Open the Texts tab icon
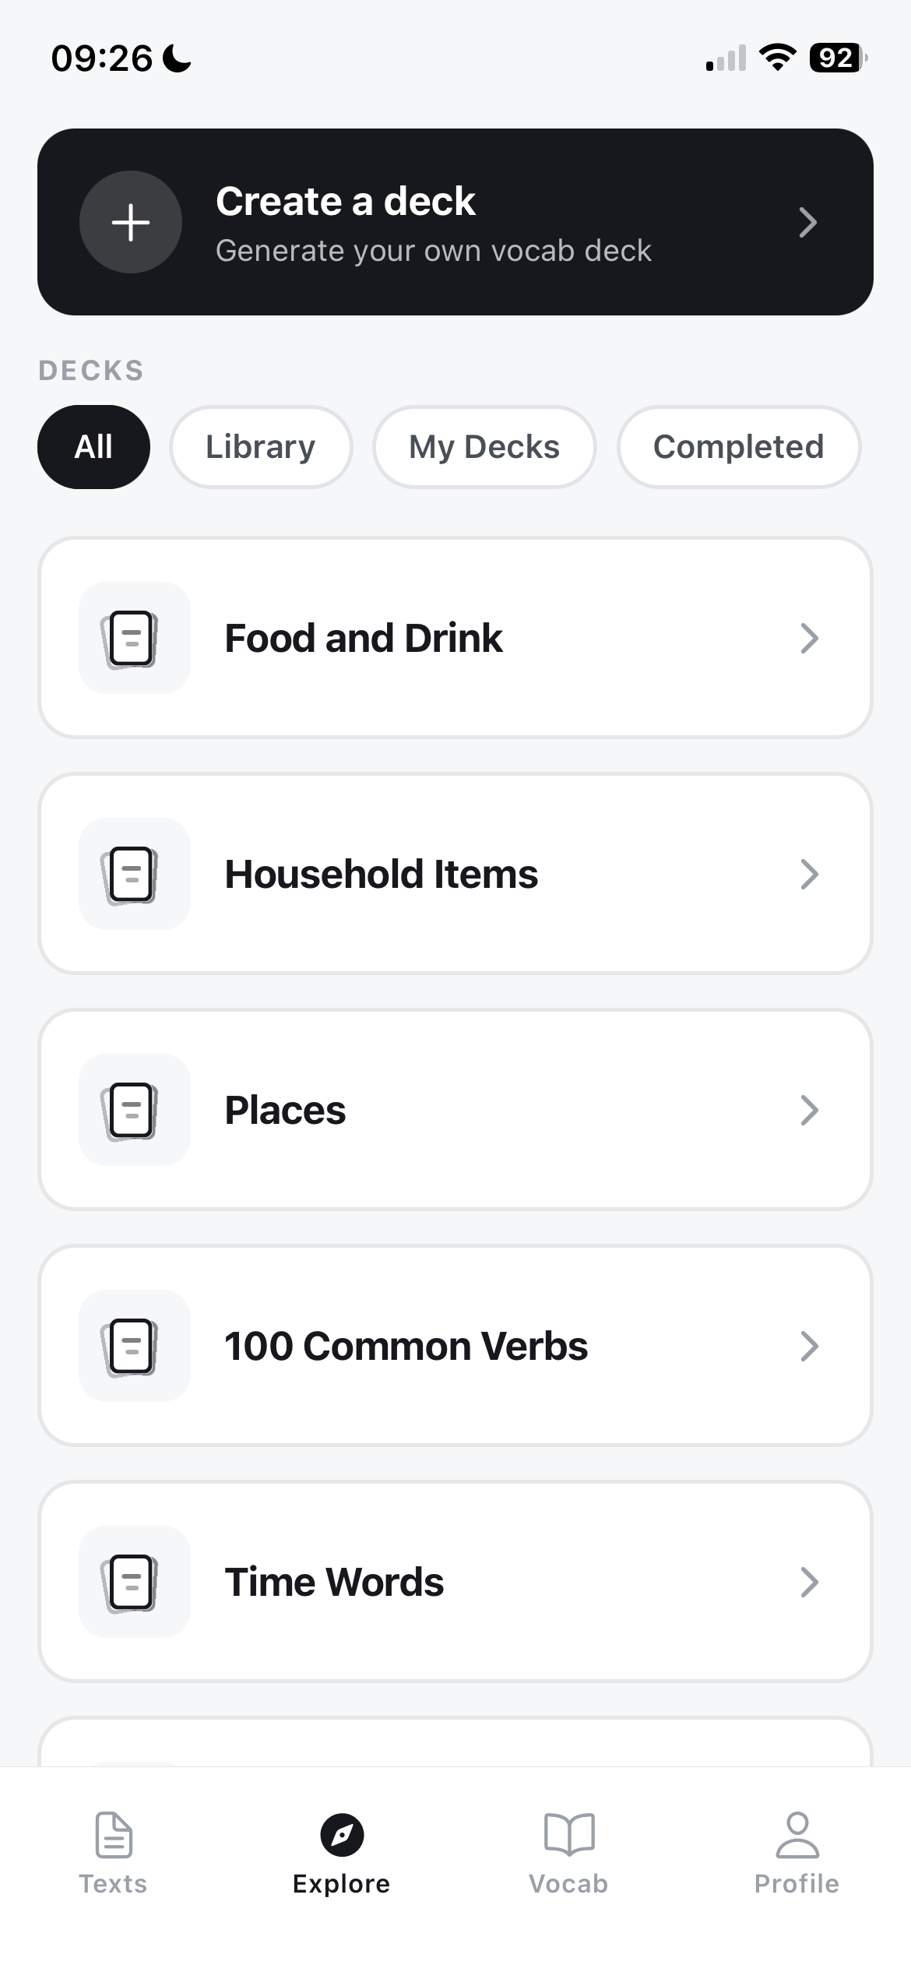The image size is (911, 1972). [x=114, y=1835]
